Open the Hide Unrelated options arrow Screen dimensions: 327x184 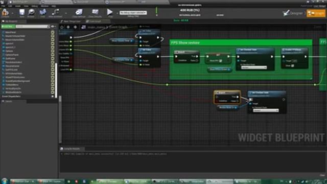point(66,13)
